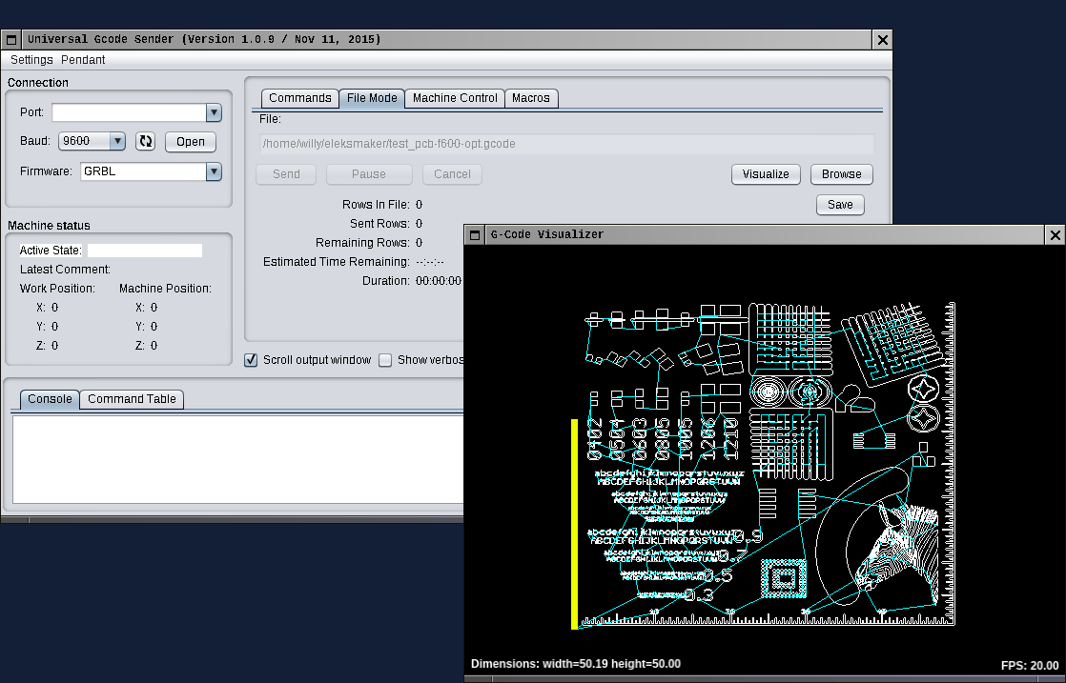
Task: Click the Cancel button
Action: pos(452,173)
